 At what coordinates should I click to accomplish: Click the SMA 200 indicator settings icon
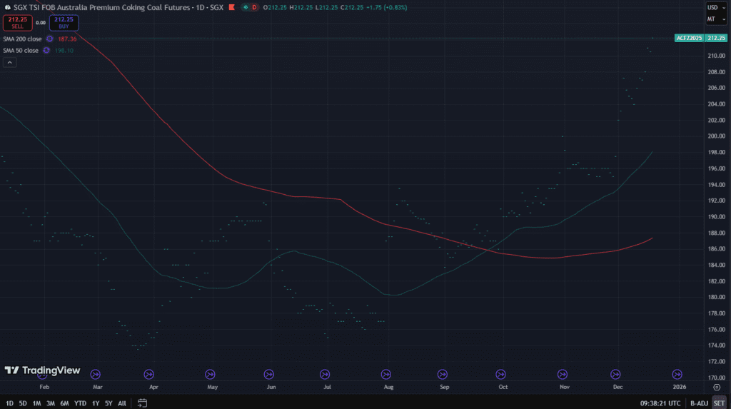click(49, 39)
